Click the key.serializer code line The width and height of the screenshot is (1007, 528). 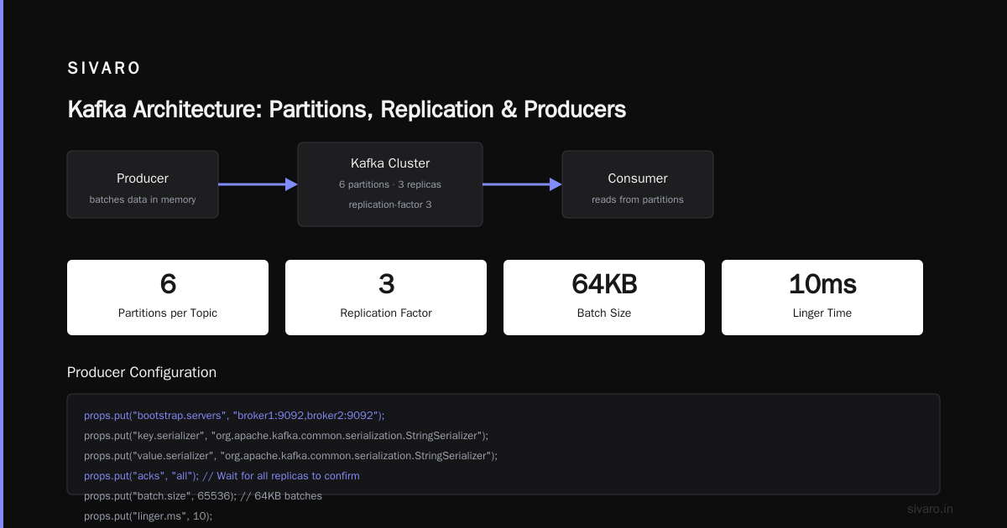[x=286, y=435]
